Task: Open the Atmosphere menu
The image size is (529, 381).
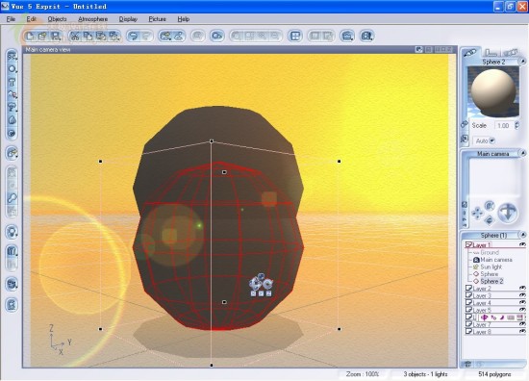Action: coord(92,19)
